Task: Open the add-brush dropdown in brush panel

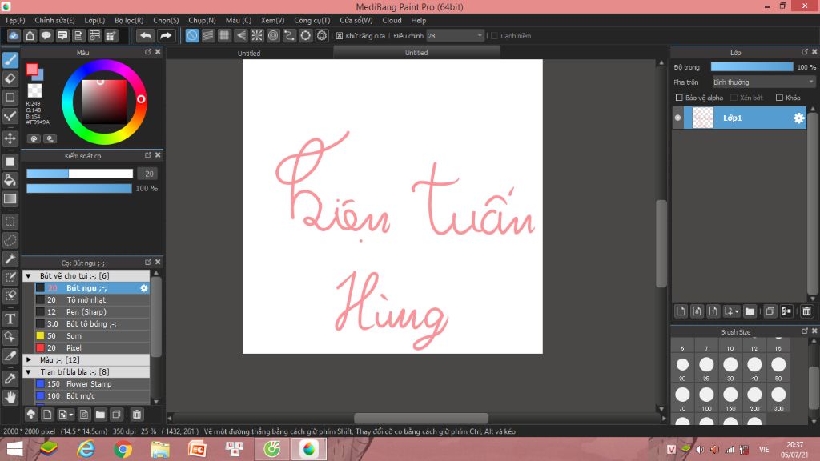Action: click(x=66, y=415)
